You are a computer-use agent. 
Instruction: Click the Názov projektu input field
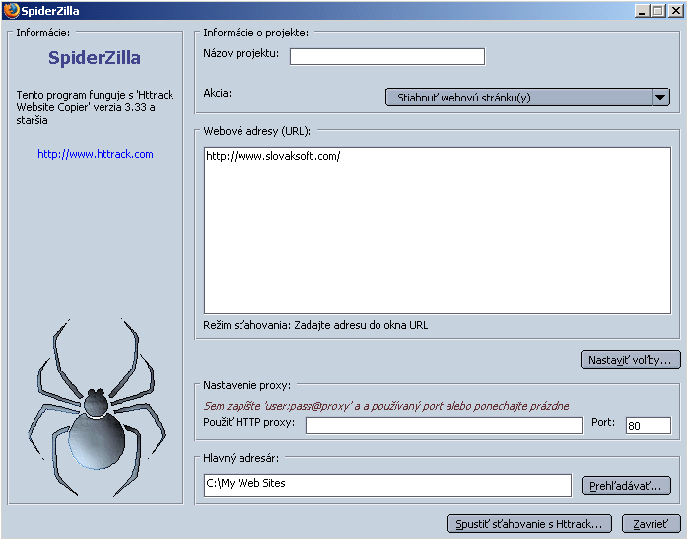(387, 56)
